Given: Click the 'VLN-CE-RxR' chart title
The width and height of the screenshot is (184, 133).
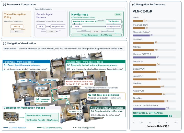Looking at the screenshot, I should click(142, 11).
